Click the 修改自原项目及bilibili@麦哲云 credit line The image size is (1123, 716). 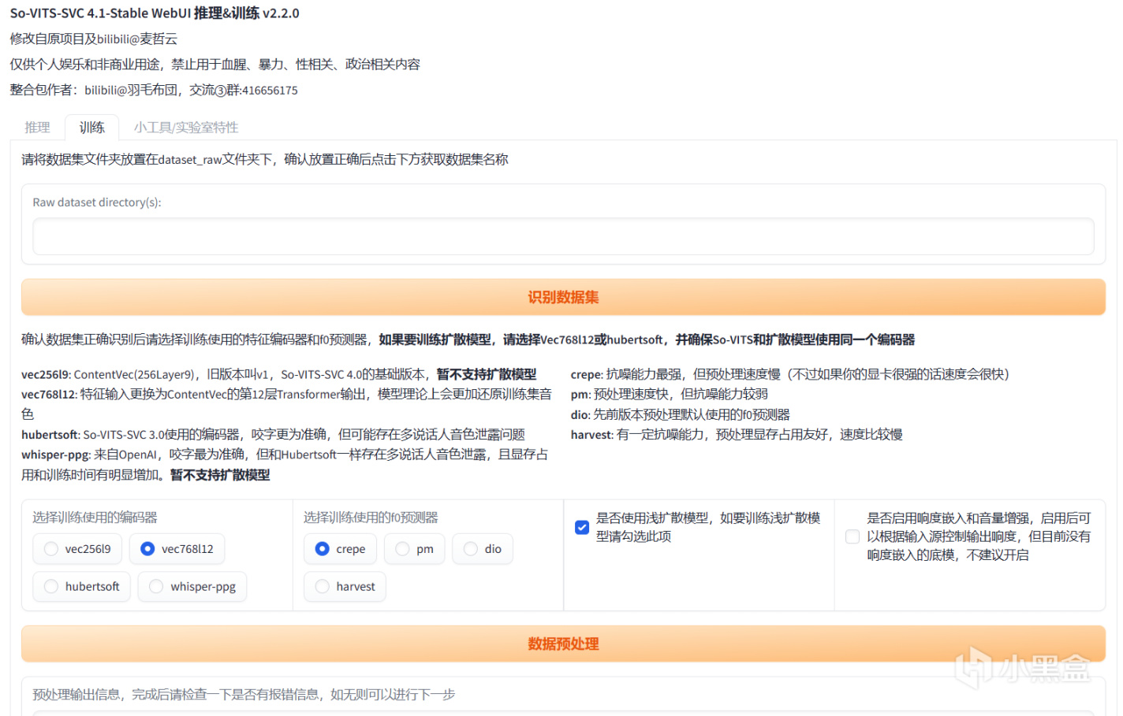94,39
